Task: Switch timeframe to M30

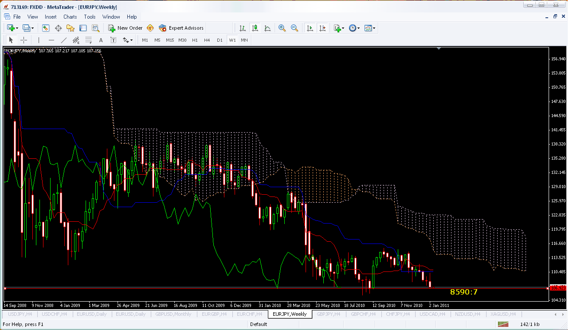Action: (182, 40)
